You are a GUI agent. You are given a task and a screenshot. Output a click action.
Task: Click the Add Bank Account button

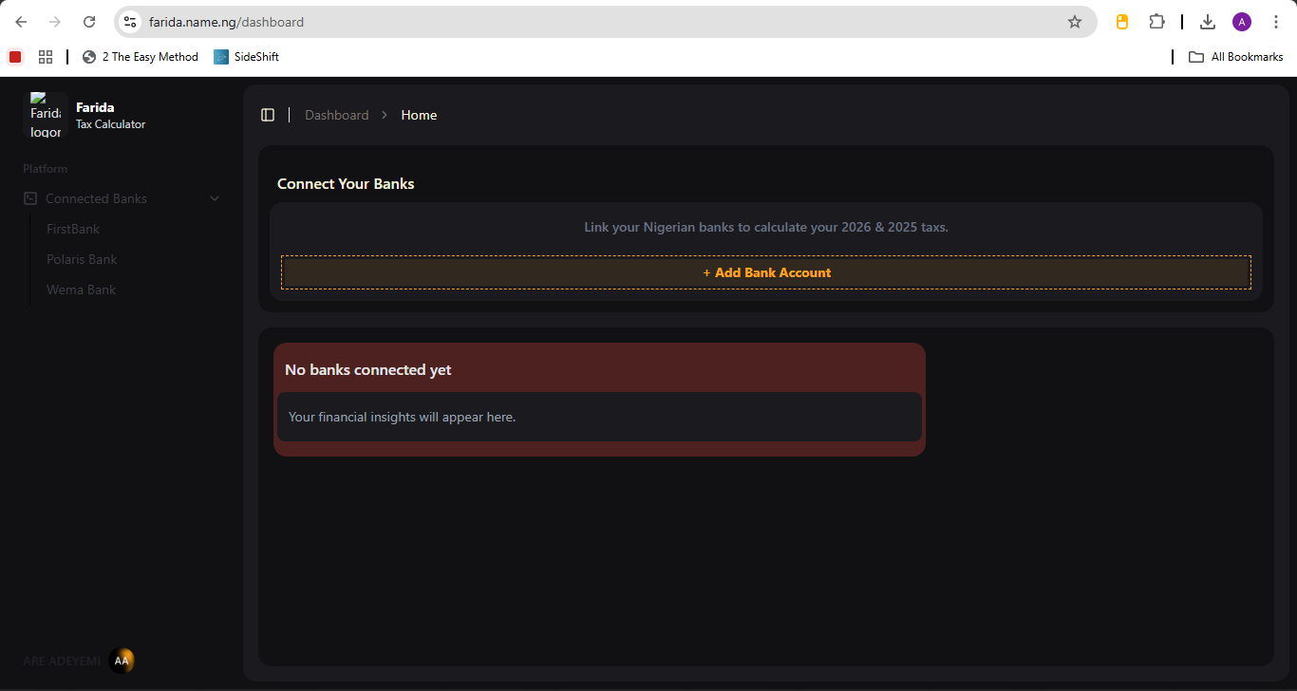[765, 272]
